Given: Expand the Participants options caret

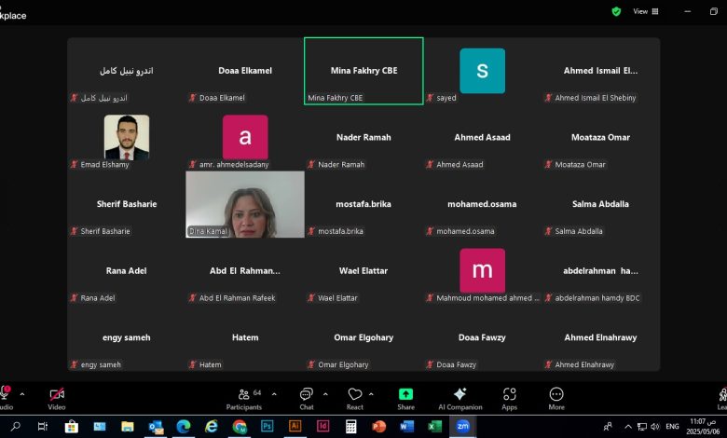Looking at the screenshot, I should tap(274, 394).
